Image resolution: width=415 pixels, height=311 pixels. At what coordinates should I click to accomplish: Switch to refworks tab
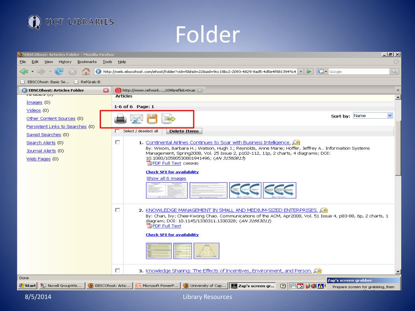coord(158,90)
